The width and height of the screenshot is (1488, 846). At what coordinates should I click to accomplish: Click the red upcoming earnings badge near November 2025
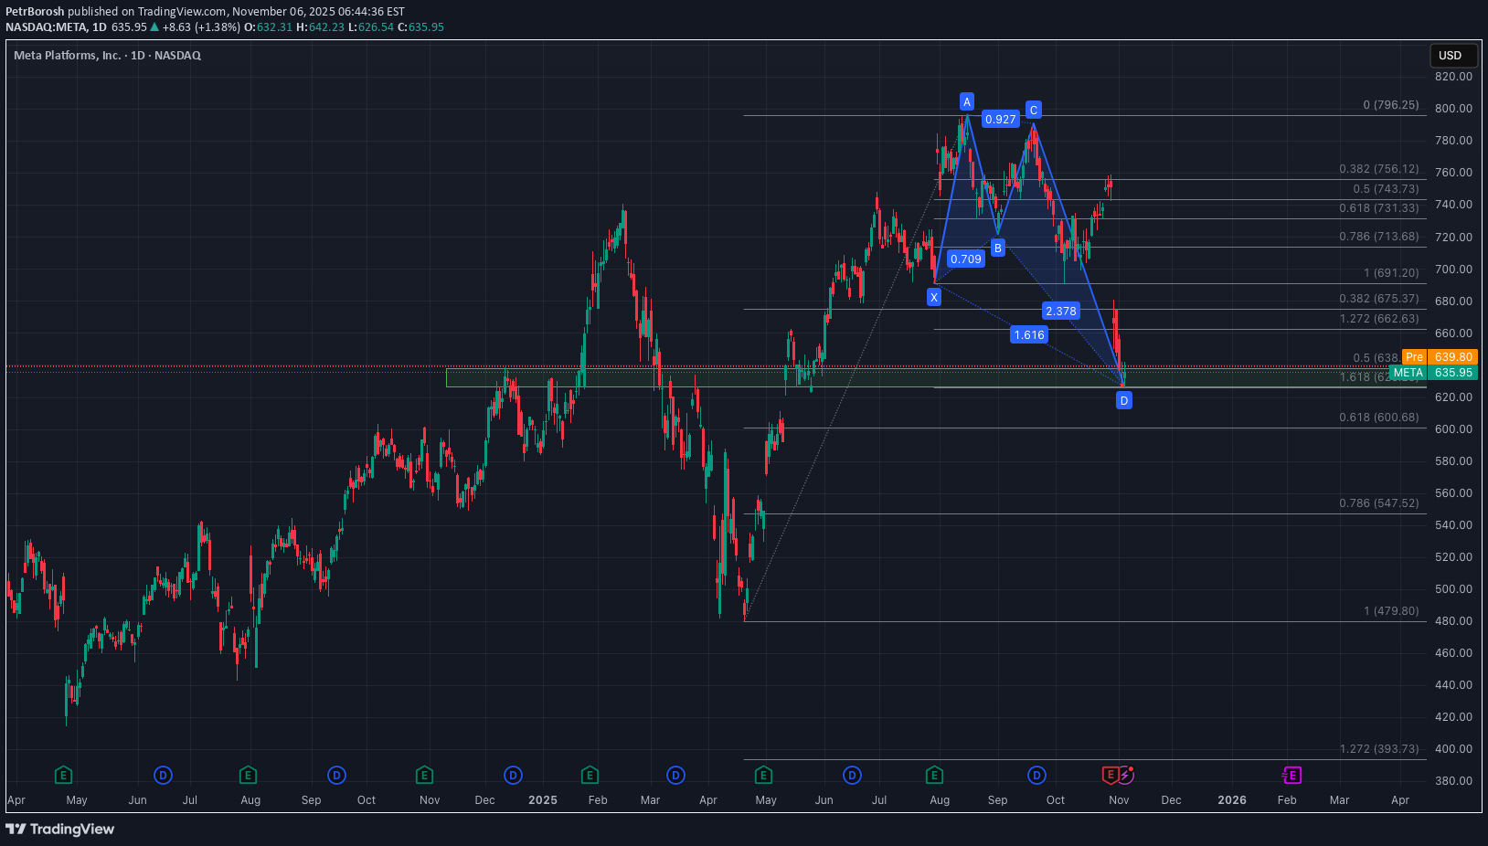click(x=1109, y=775)
